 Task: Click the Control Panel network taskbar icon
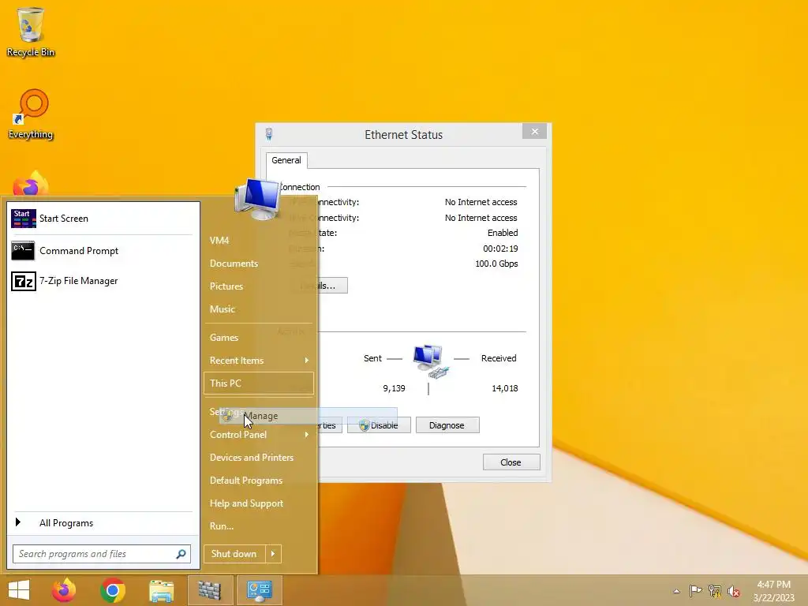(x=259, y=590)
